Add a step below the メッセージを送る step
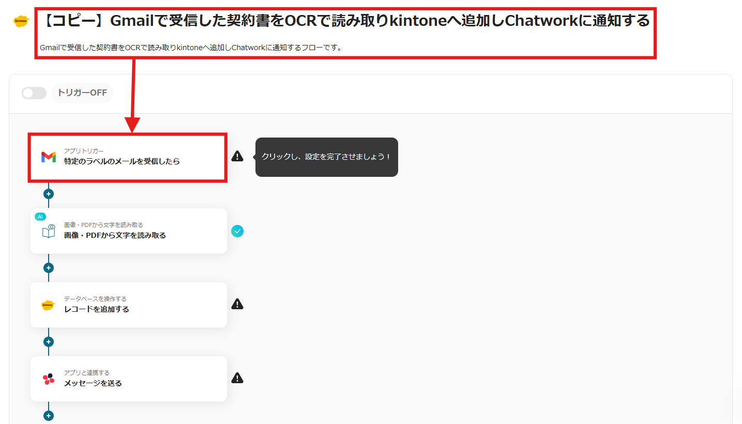 click(49, 416)
